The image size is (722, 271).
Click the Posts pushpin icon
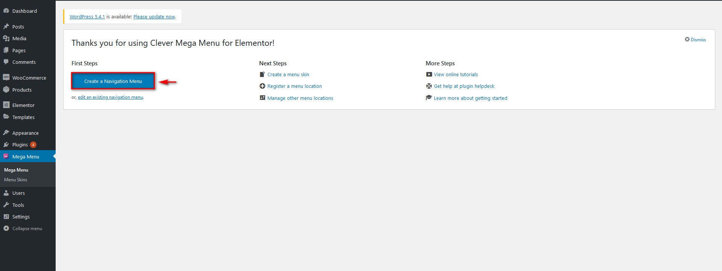click(x=6, y=27)
